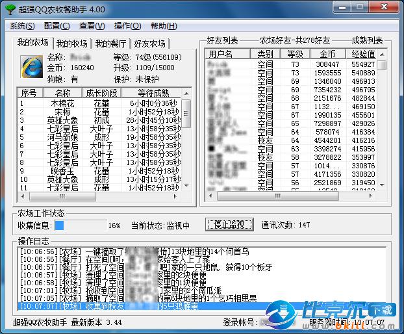
Task: Click the crop list vertical scrollbar
Action: [x=186, y=144]
